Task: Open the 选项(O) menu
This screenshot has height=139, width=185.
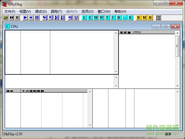Action: [87, 12]
